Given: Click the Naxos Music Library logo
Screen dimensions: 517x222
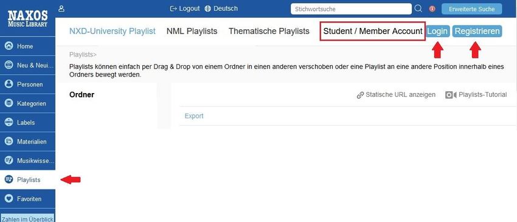Looking at the screenshot, I should [x=28, y=18].
